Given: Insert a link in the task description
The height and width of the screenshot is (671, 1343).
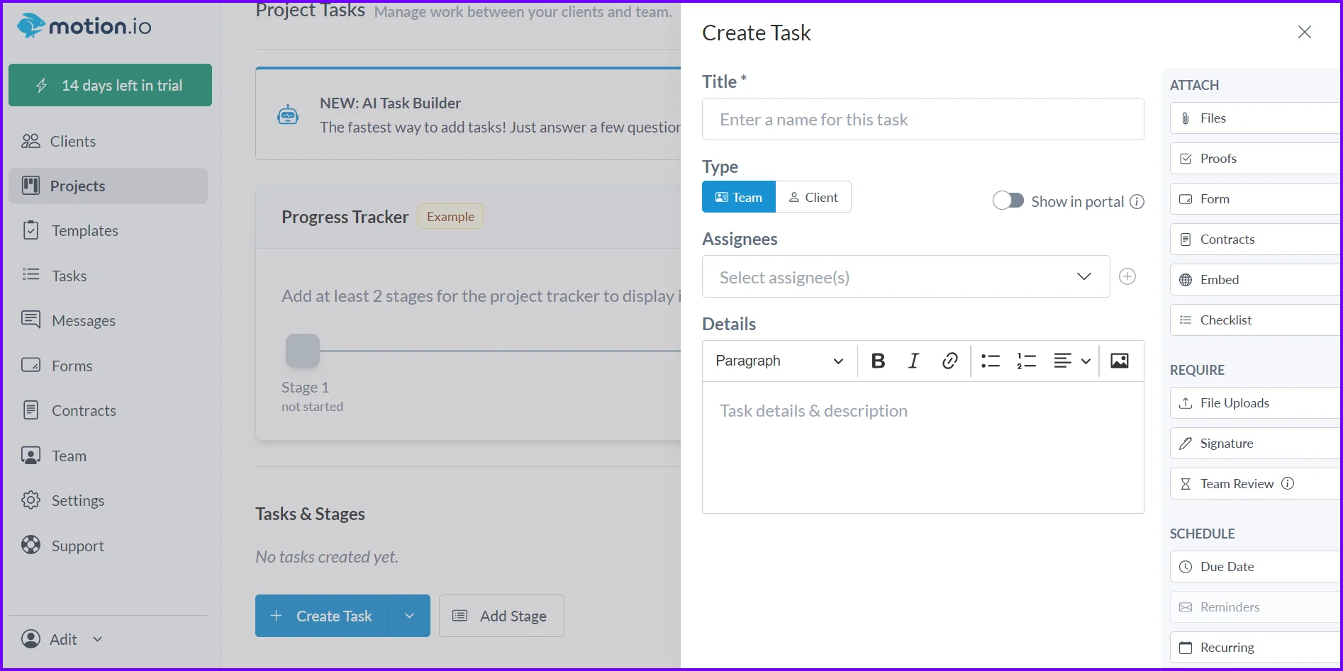Looking at the screenshot, I should click(x=949, y=361).
